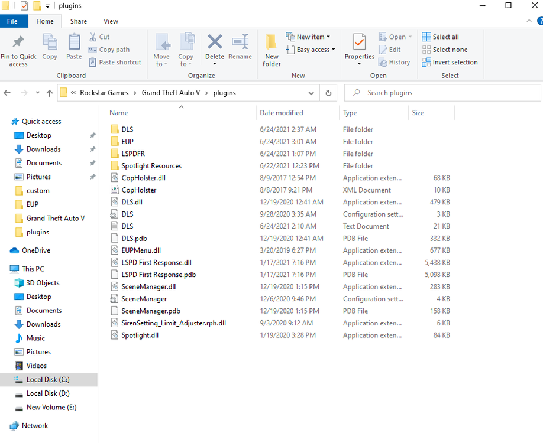The width and height of the screenshot is (543, 443).
Task: Click Copy path in Clipboard group
Action: pos(109,50)
